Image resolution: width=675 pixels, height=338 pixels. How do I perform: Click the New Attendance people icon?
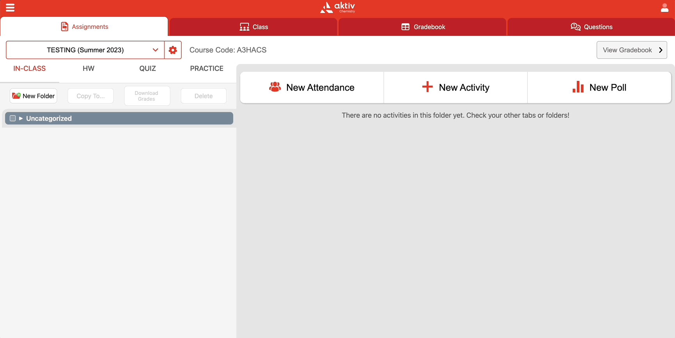click(275, 87)
